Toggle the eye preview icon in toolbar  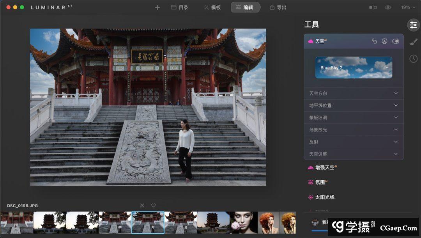[x=388, y=7]
